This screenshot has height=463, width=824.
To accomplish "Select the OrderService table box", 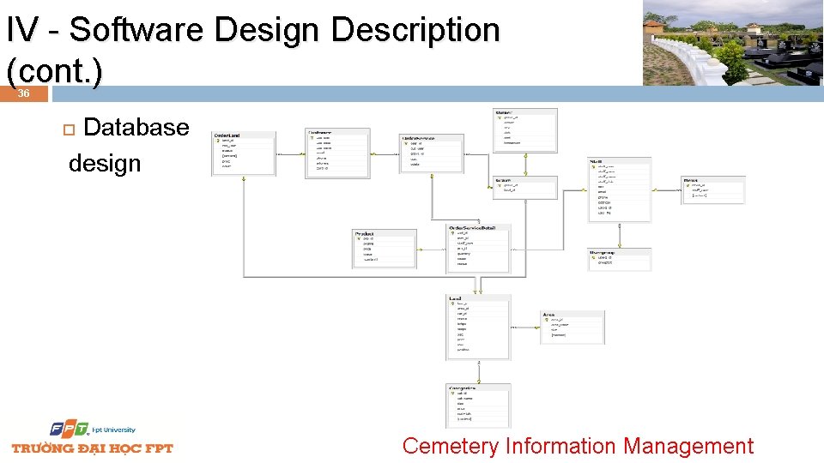I will pos(432,153).
